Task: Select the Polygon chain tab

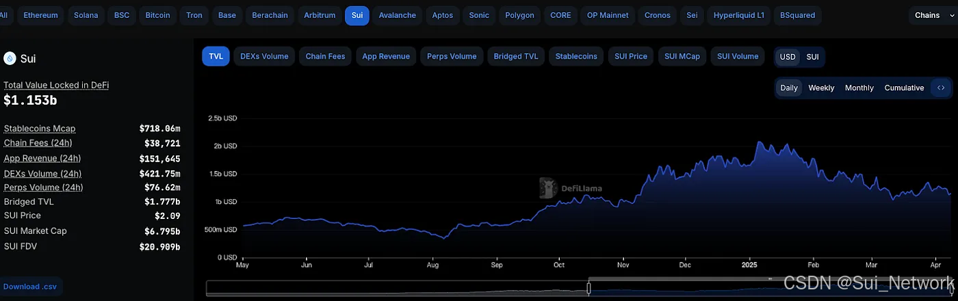Action: [x=520, y=15]
